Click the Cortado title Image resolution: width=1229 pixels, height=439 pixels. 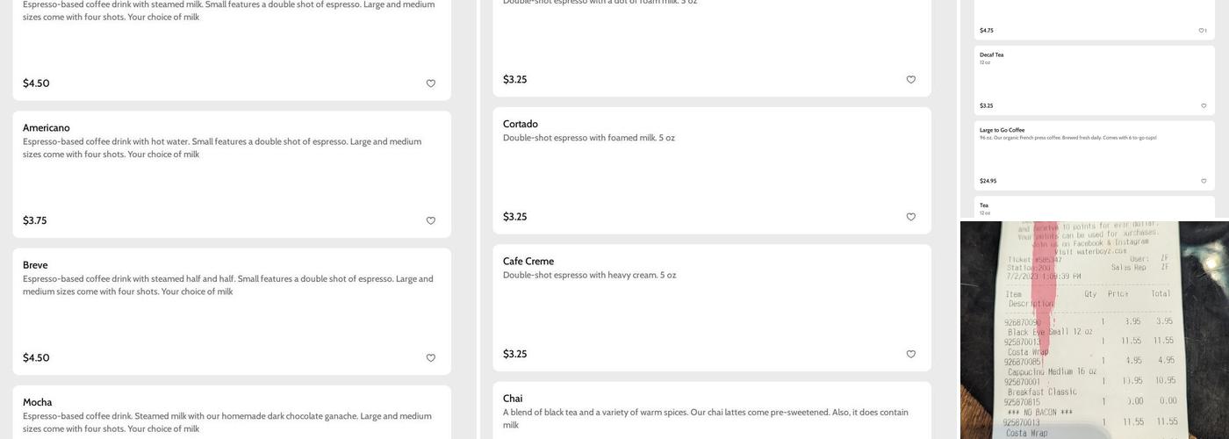point(521,124)
